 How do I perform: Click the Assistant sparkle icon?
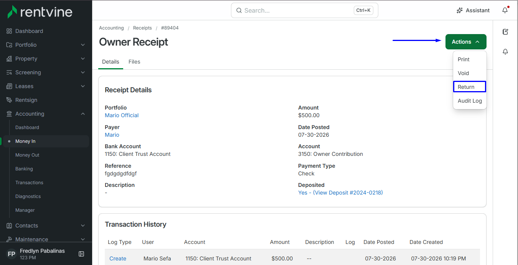click(x=460, y=10)
